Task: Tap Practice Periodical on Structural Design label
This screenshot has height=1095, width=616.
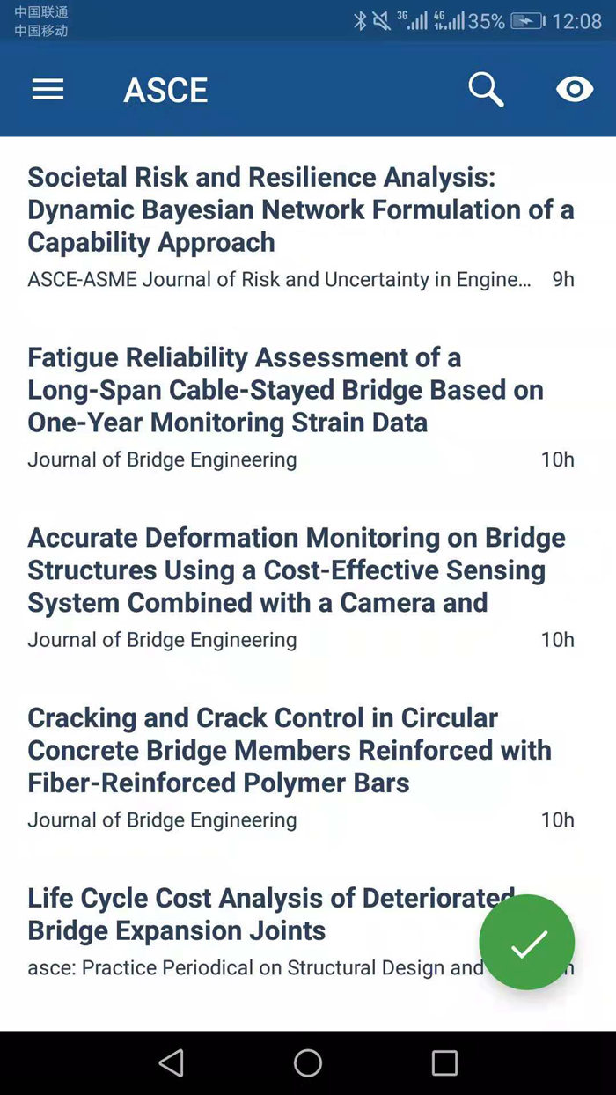Action: pos(255,968)
